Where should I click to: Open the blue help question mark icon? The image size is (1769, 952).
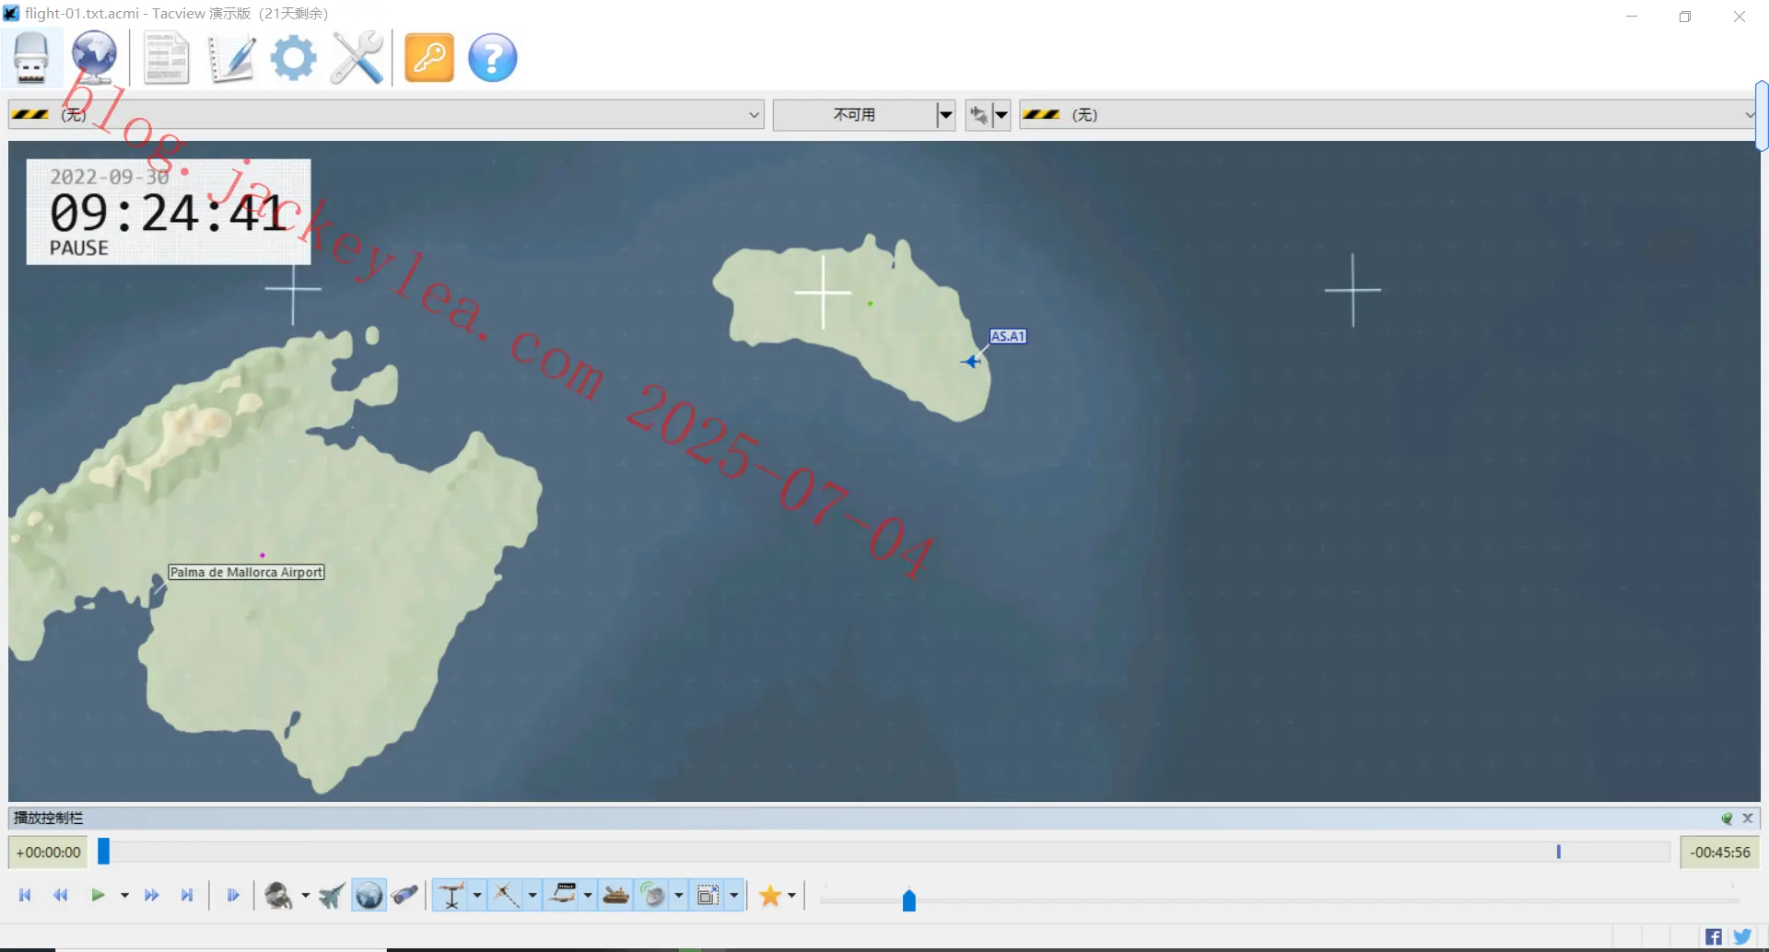[493, 58]
